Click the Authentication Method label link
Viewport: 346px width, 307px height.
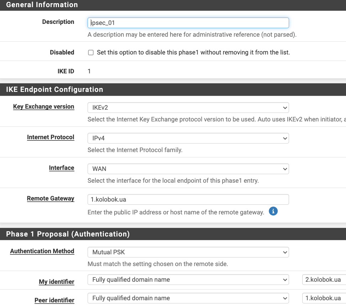tap(42, 251)
